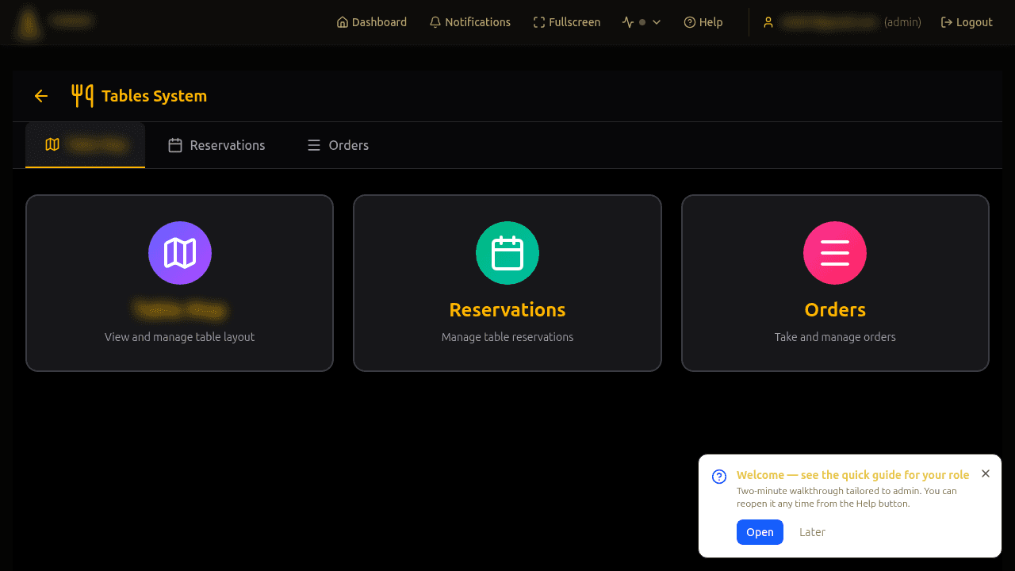Select the first map tab

tap(86, 145)
